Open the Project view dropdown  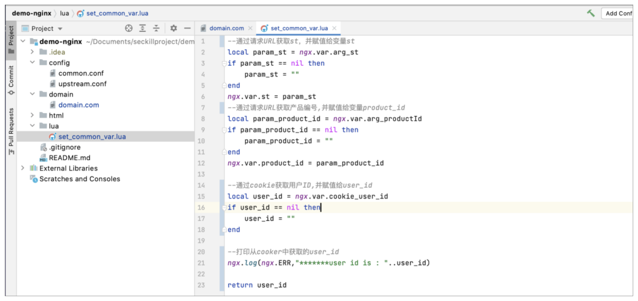(x=60, y=29)
